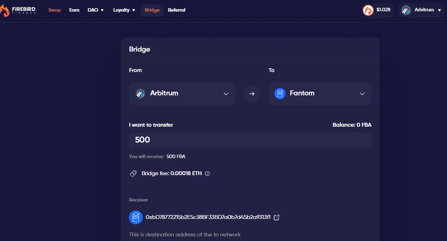Click Balance: 0 FBA to use max
447x241 pixels.
(352, 125)
